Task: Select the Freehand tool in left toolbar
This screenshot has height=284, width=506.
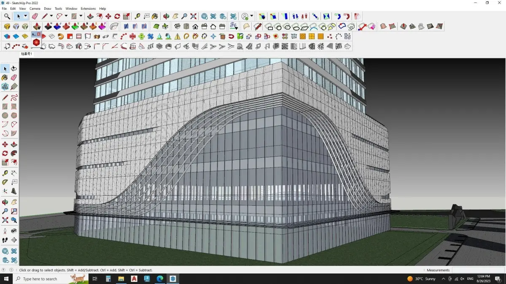Action: point(14,97)
